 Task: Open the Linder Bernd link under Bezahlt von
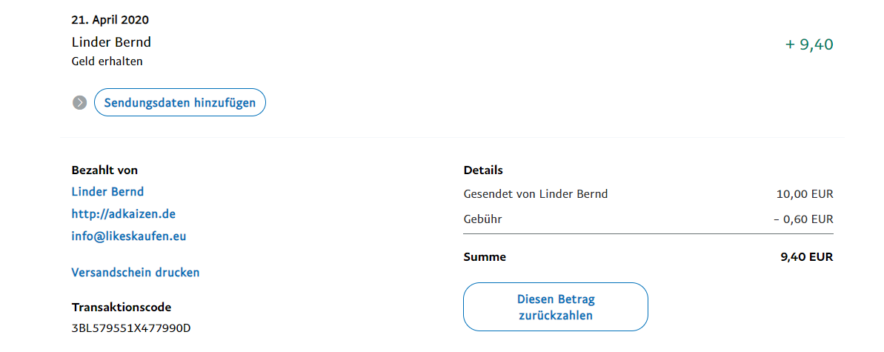107,192
